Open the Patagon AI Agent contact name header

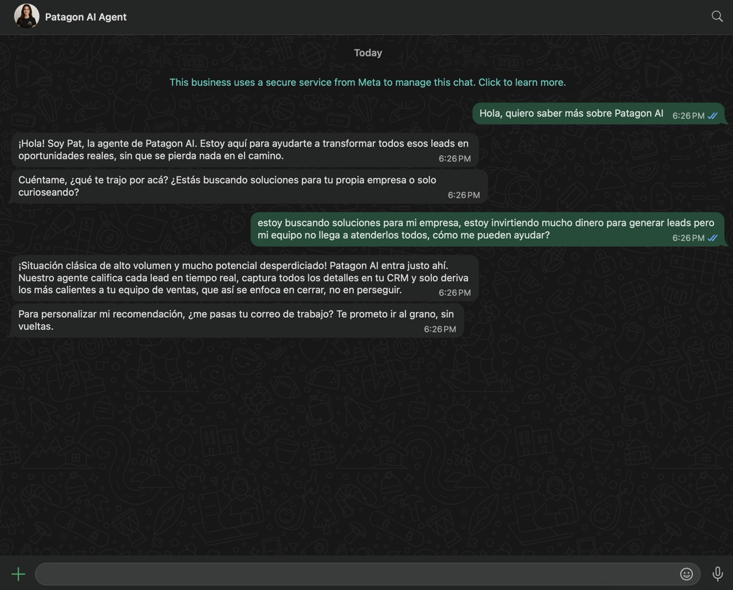tap(86, 17)
